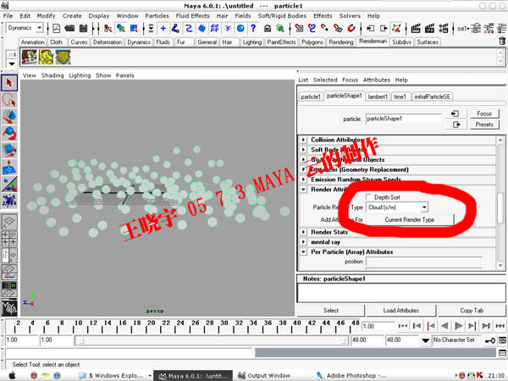Switch to four view layout

coord(9,238)
